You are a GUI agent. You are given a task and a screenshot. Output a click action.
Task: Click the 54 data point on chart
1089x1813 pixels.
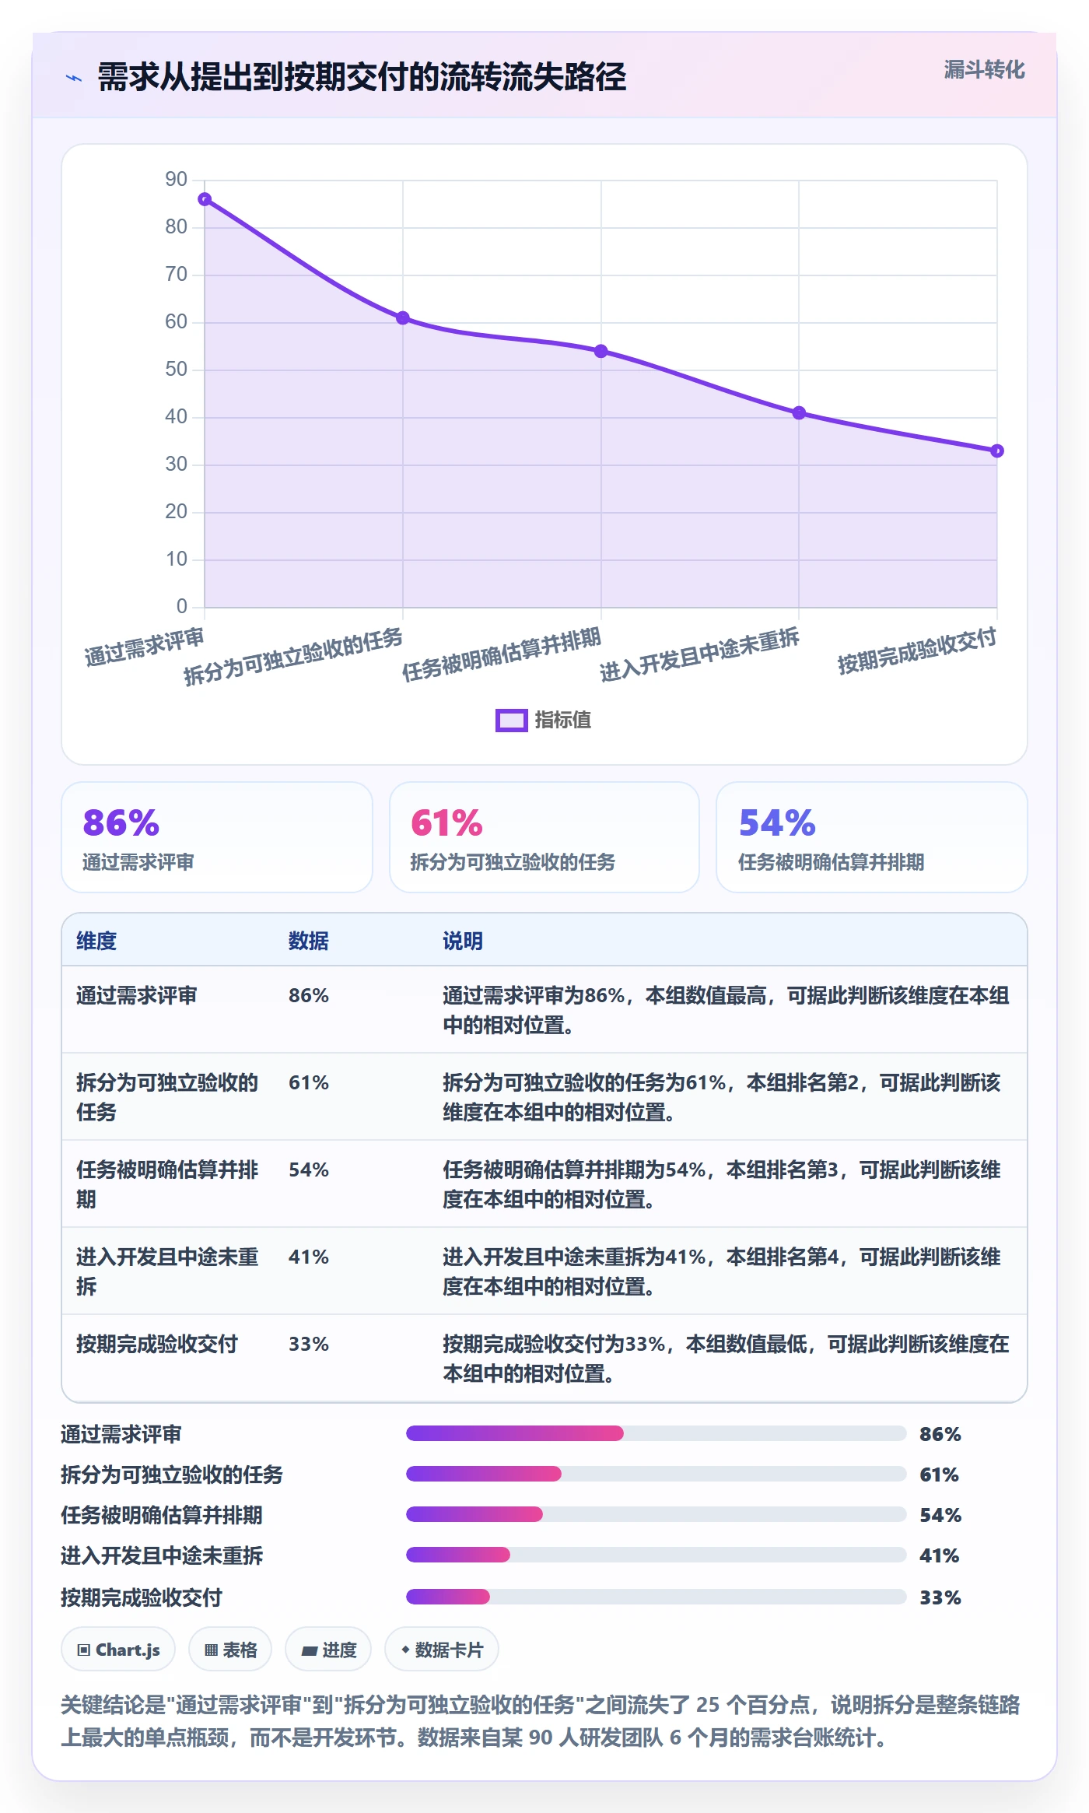(601, 351)
